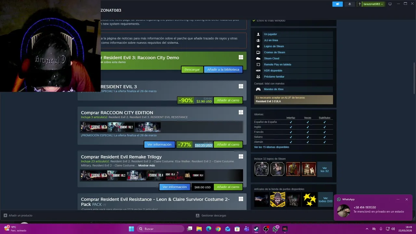Screen dimensions: 416x234
Task: Open the Windows Start menu
Action: coord(131,229)
